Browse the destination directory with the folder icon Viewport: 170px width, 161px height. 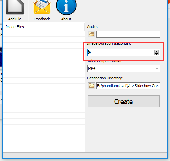tap(91, 86)
